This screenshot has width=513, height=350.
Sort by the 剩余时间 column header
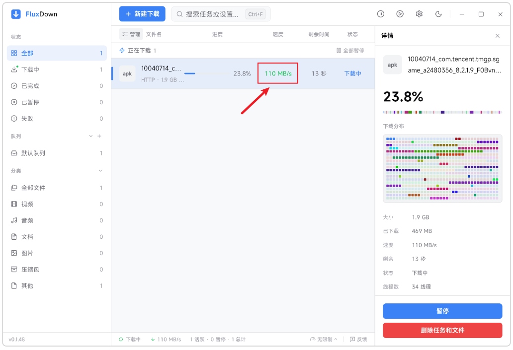(x=319, y=34)
